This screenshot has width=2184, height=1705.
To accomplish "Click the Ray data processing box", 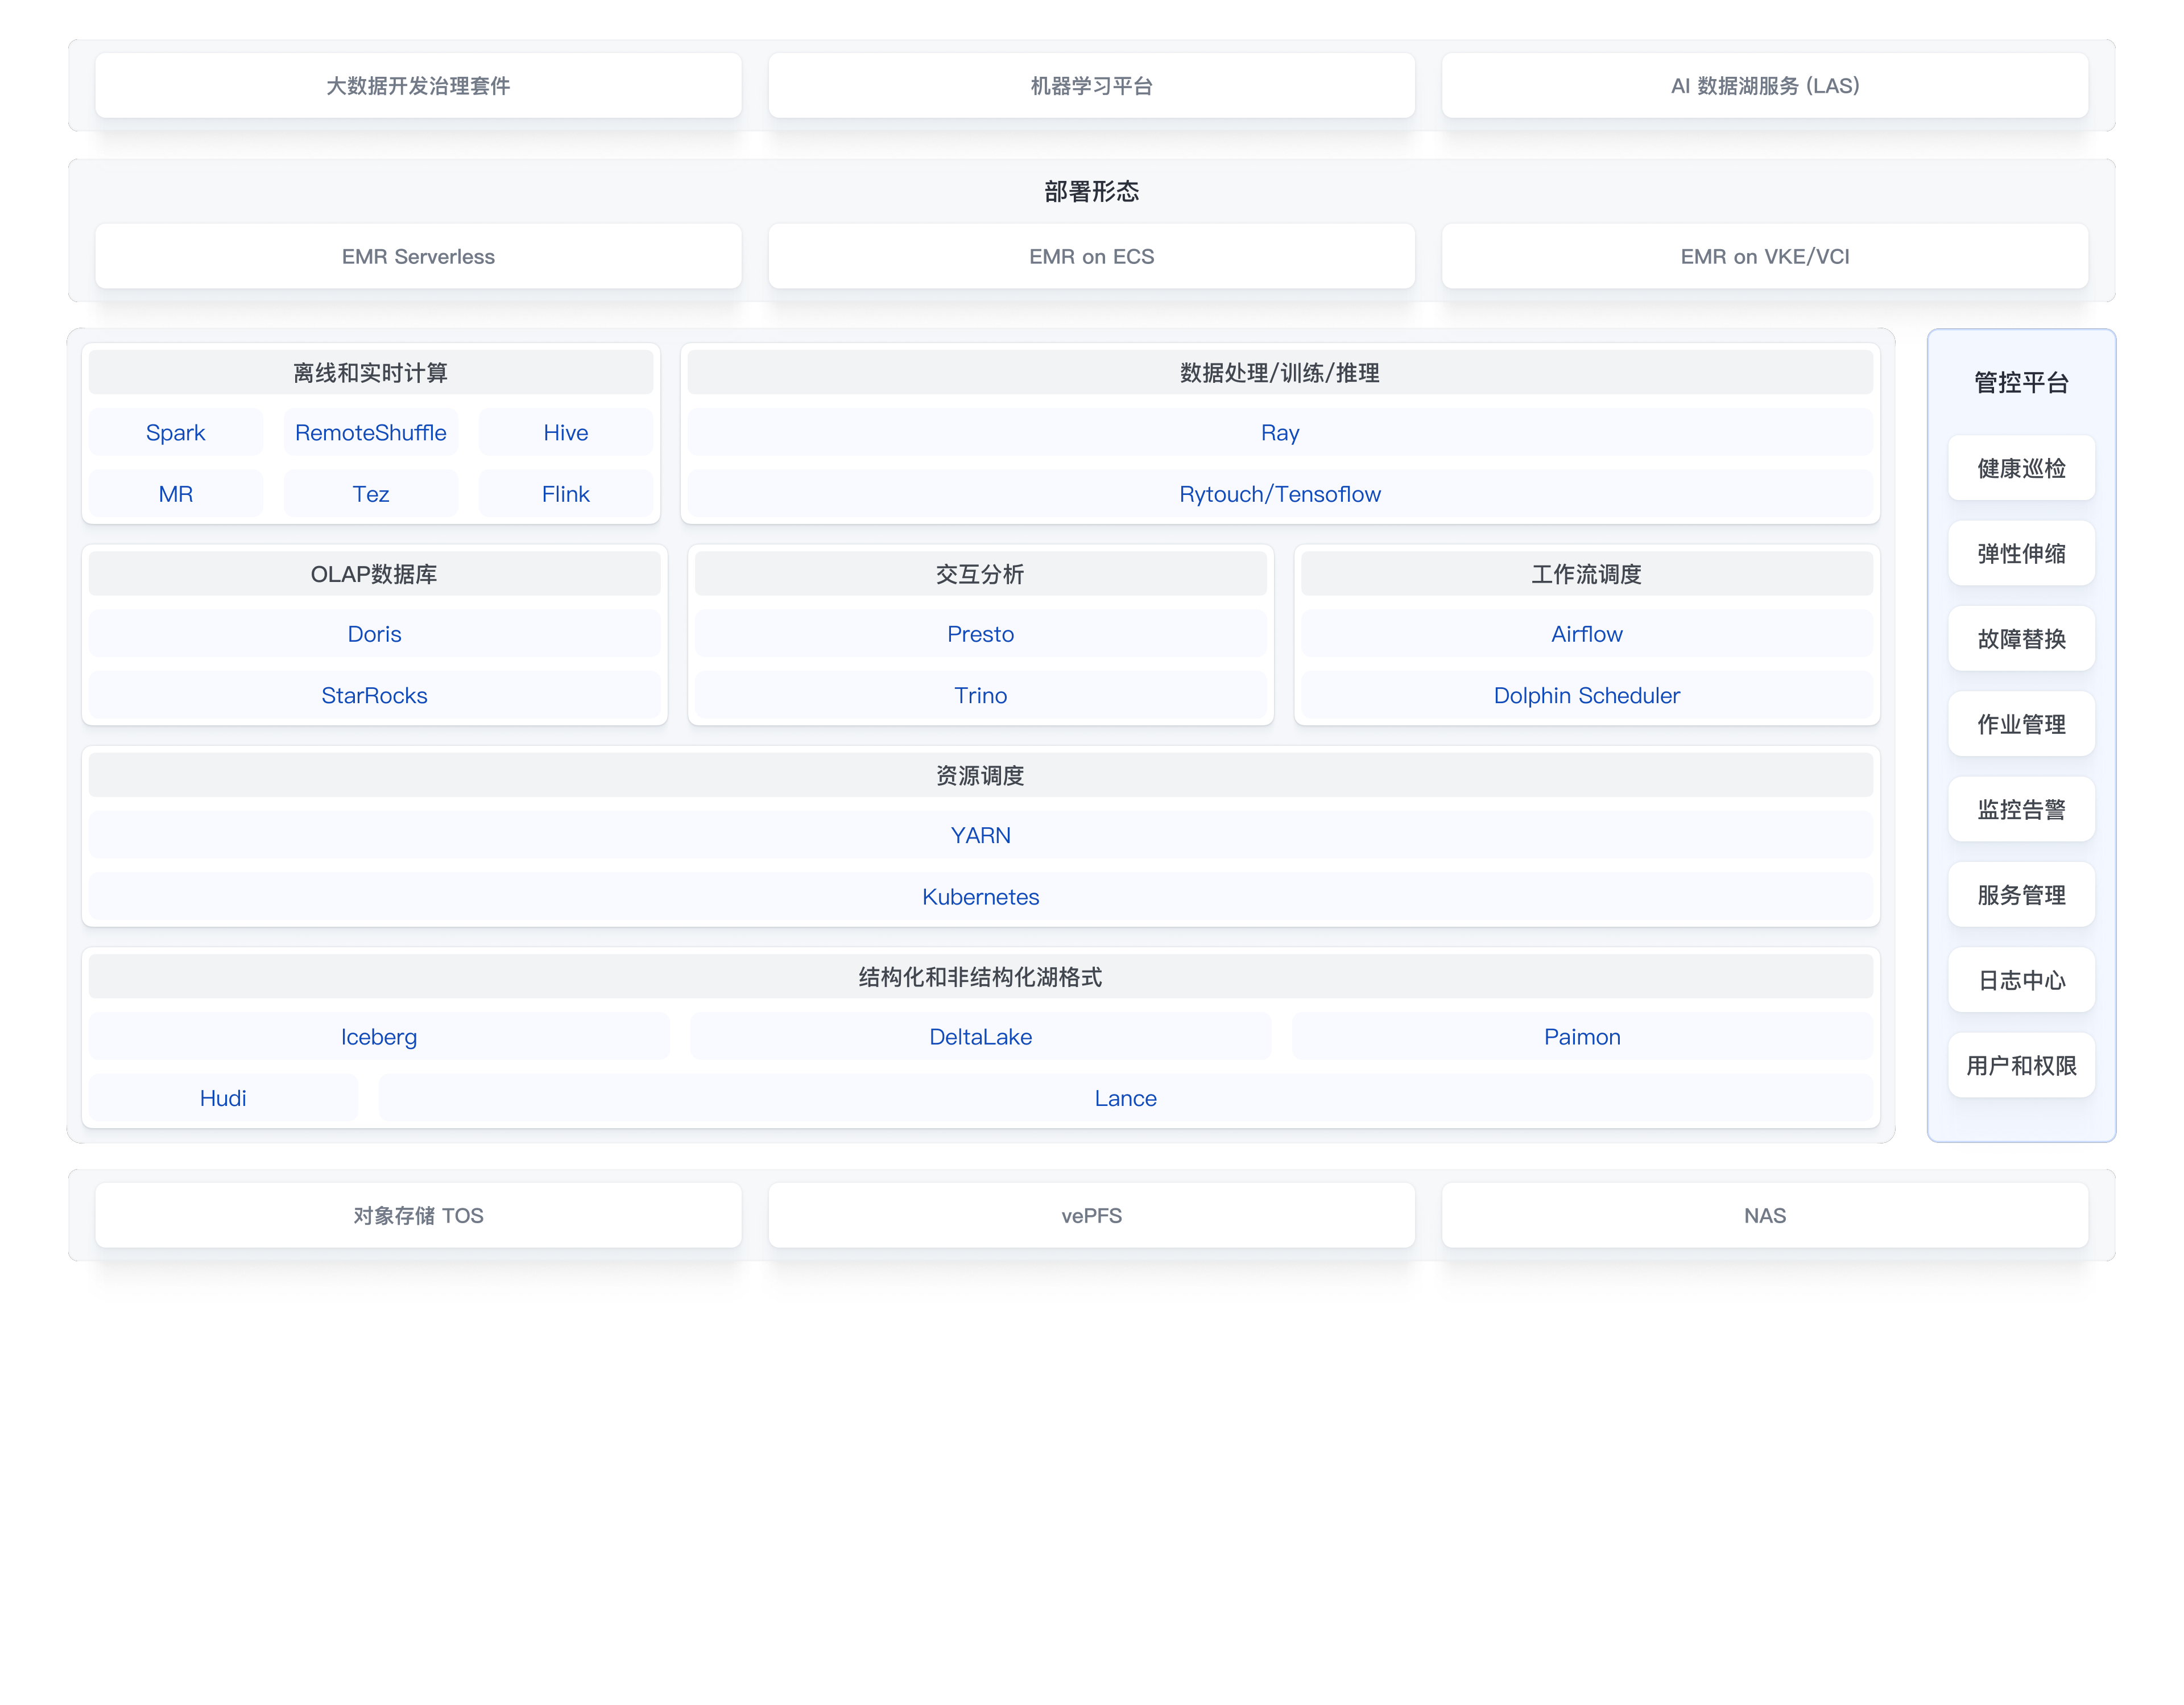I will tap(1279, 432).
